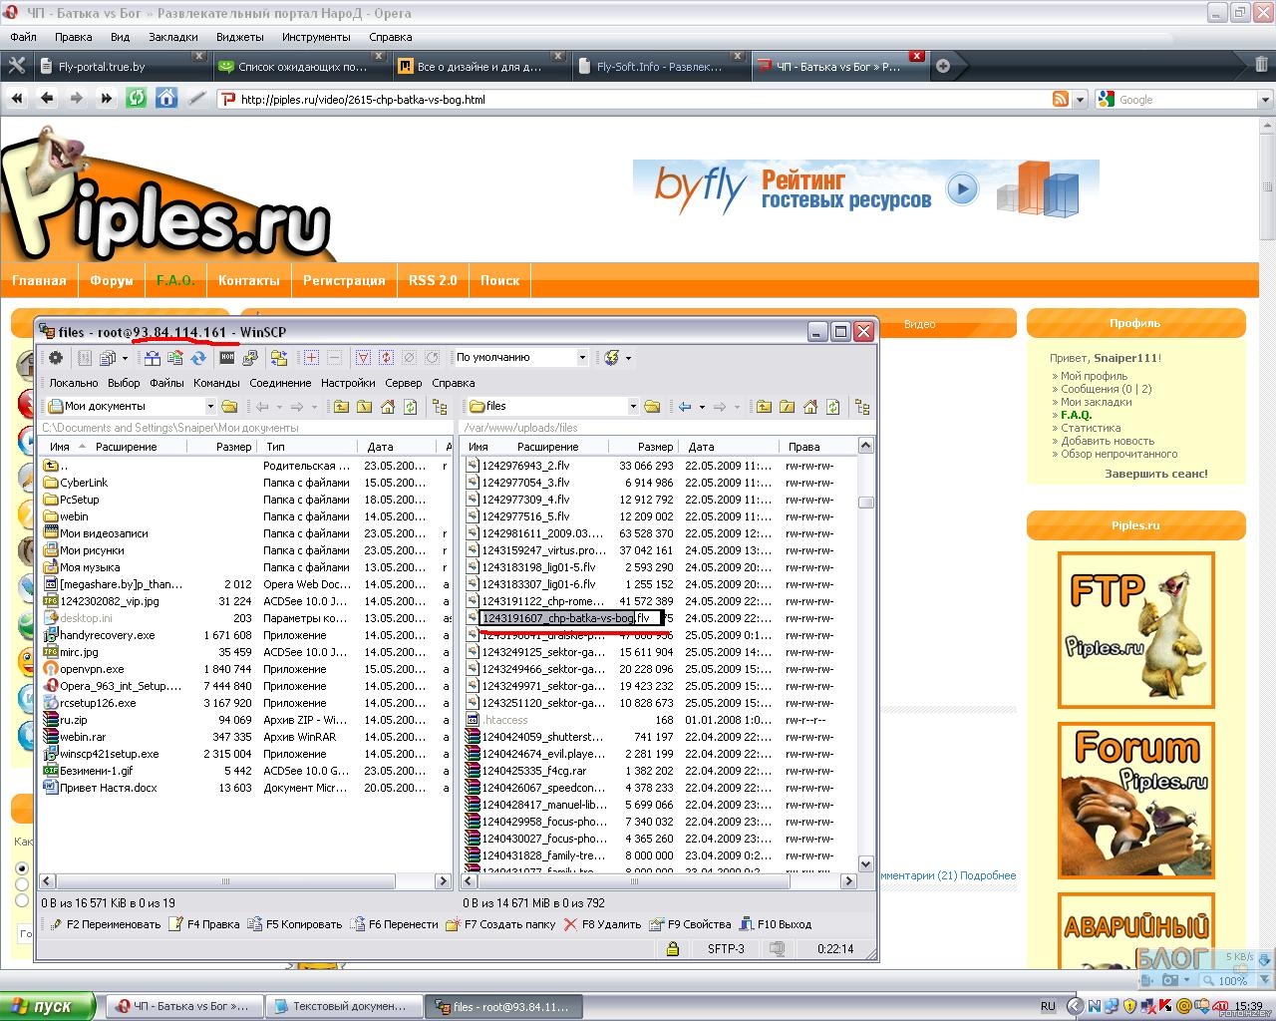Click Select Files plus icon in WinSCP

click(x=311, y=358)
